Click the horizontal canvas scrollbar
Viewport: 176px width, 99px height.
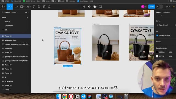point(59,92)
